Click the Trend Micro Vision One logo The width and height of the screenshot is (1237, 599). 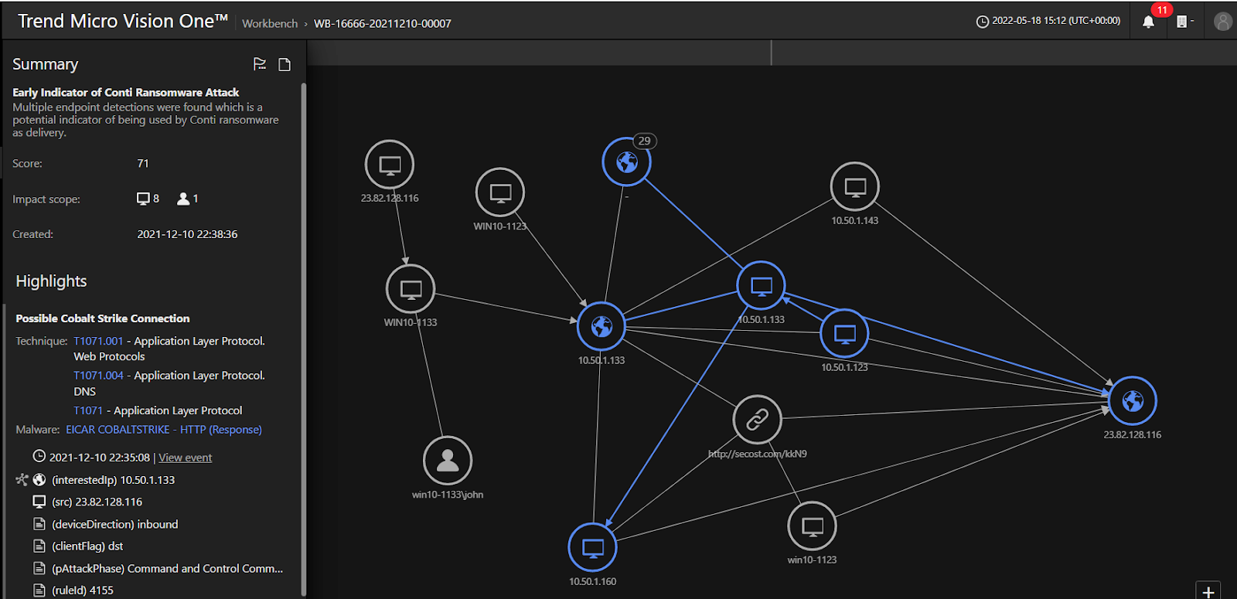coord(123,21)
